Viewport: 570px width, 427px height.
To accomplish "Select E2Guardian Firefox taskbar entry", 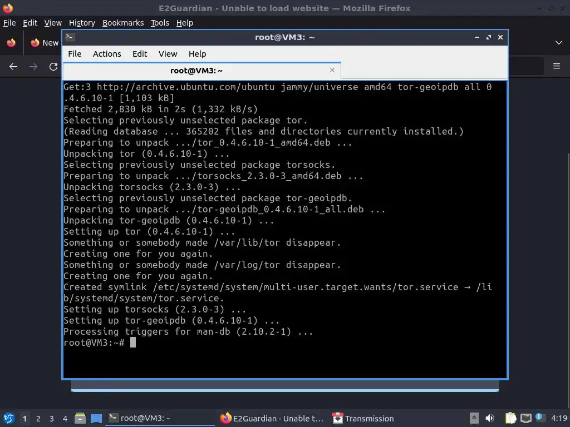I will 272,418.
